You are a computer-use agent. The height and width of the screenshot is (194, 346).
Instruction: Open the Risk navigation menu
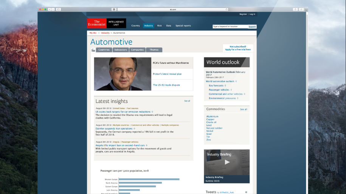[160, 26]
